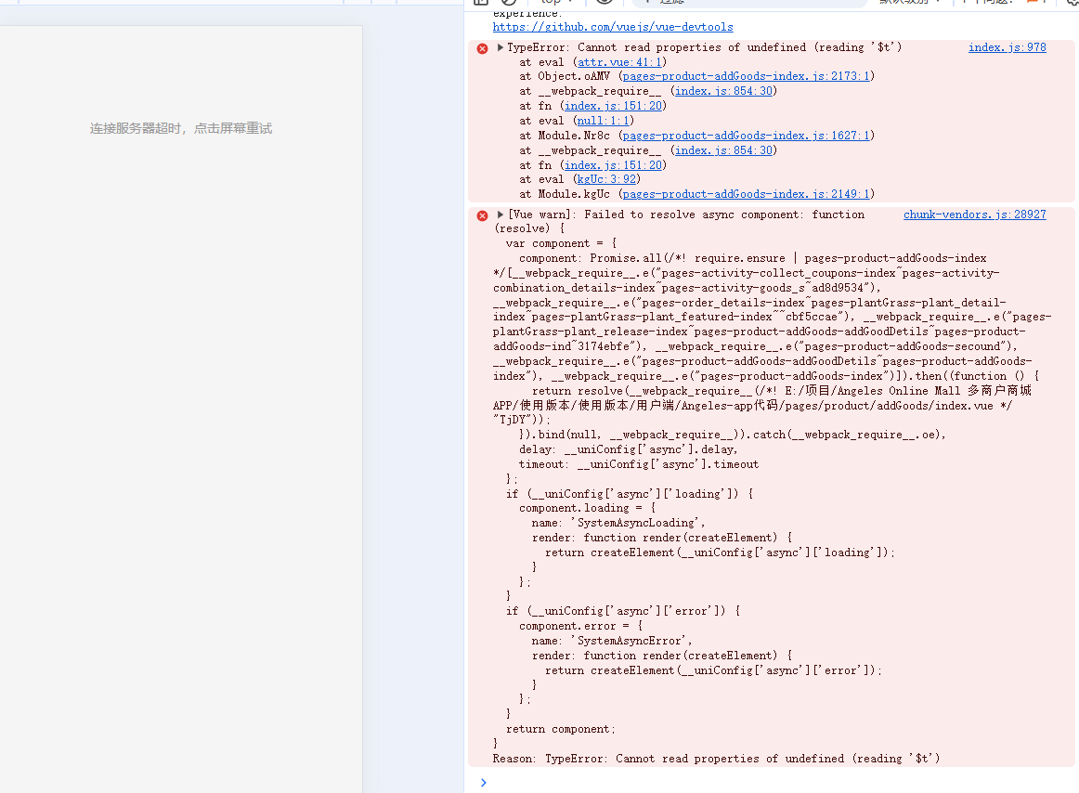The width and height of the screenshot is (1079, 793).
Task: Click the null:1:1 eval link
Action: click(602, 121)
